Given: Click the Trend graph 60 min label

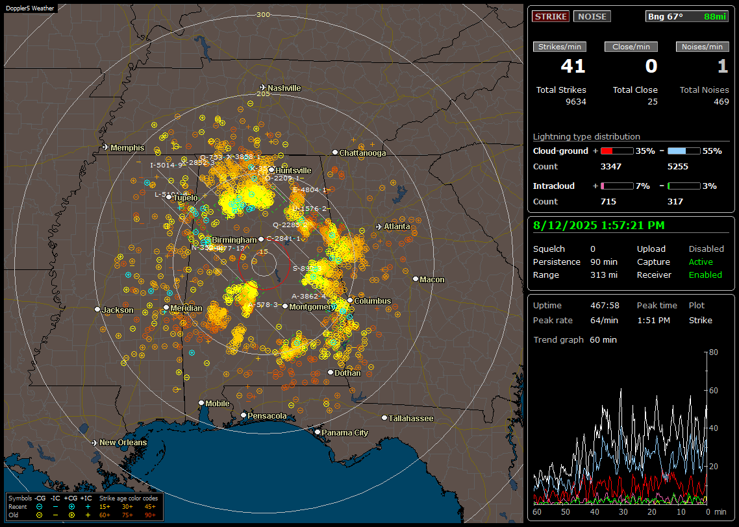Looking at the screenshot, I should (575, 340).
